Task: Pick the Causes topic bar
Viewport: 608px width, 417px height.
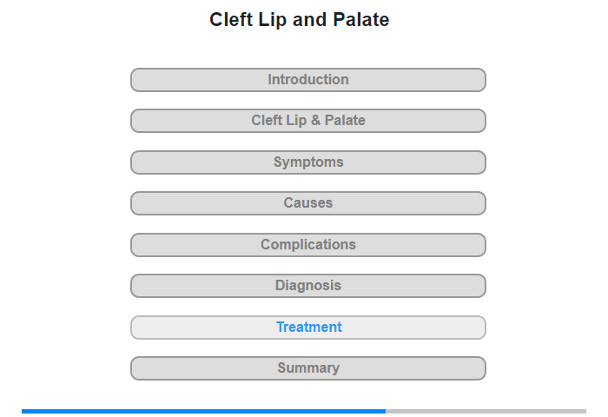Action: pos(307,203)
